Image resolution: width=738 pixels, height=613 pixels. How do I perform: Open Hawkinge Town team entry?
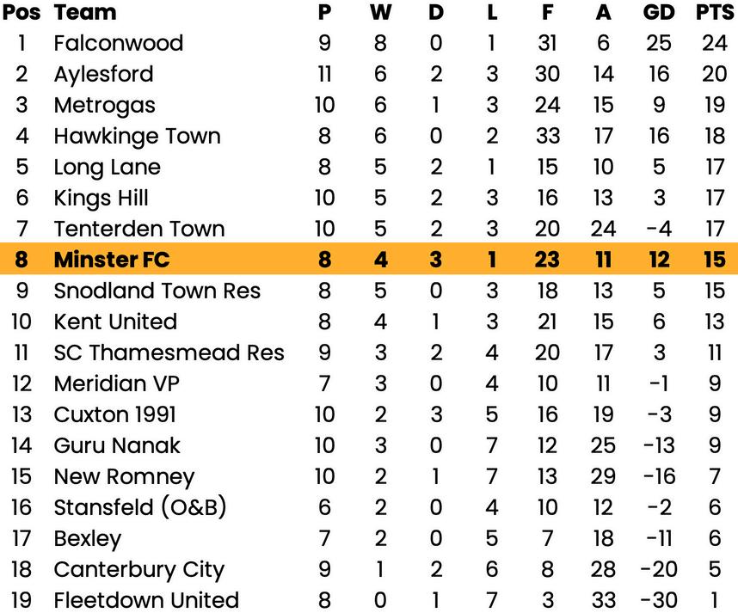pyautogui.click(x=137, y=136)
